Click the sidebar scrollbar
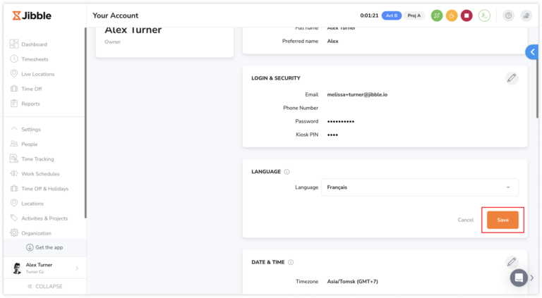This screenshot has height=298, width=542. pos(85,123)
